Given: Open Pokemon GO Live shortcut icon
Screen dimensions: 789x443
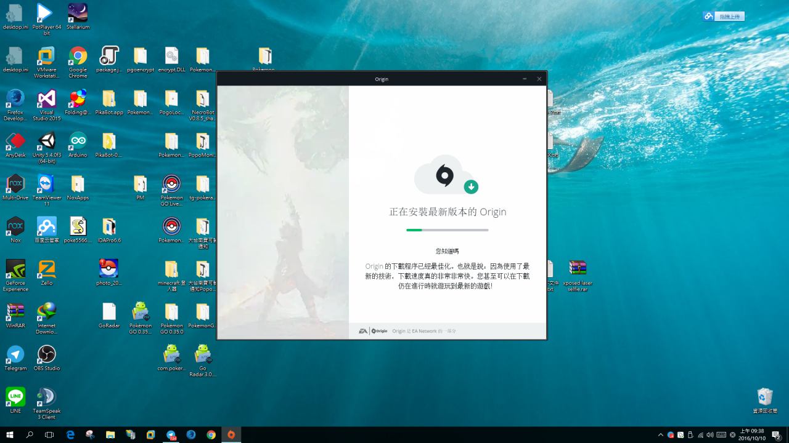Looking at the screenshot, I should pyautogui.click(x=171, y=190).
